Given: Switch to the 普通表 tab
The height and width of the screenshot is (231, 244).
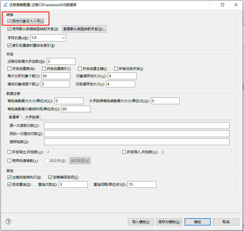Looking at the screenshot, I should pyautogui.click(x=14, y=117).
